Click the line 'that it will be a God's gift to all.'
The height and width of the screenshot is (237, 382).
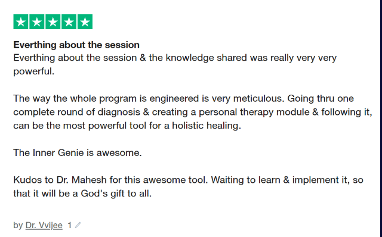point(82,194)
